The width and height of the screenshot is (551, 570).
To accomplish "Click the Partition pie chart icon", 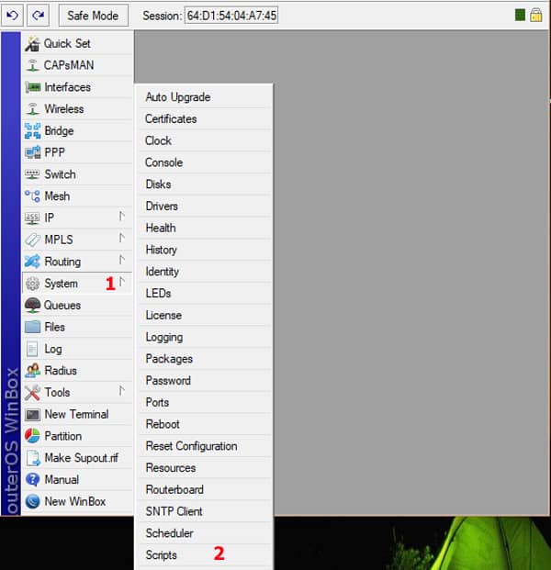I will pyautogui.click(x=32, y=436).
